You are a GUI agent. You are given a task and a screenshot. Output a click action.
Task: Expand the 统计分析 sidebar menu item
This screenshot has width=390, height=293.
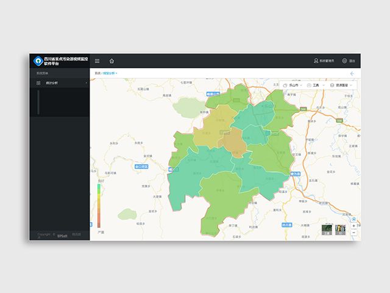60,83
